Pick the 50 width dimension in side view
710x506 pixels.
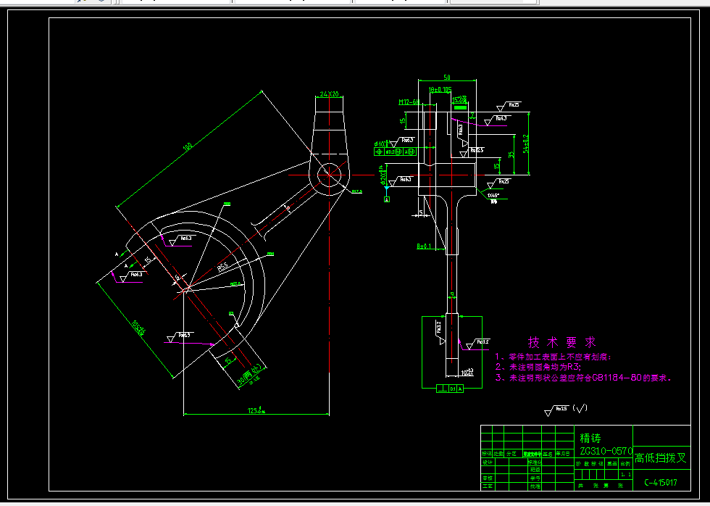[447, 78]
